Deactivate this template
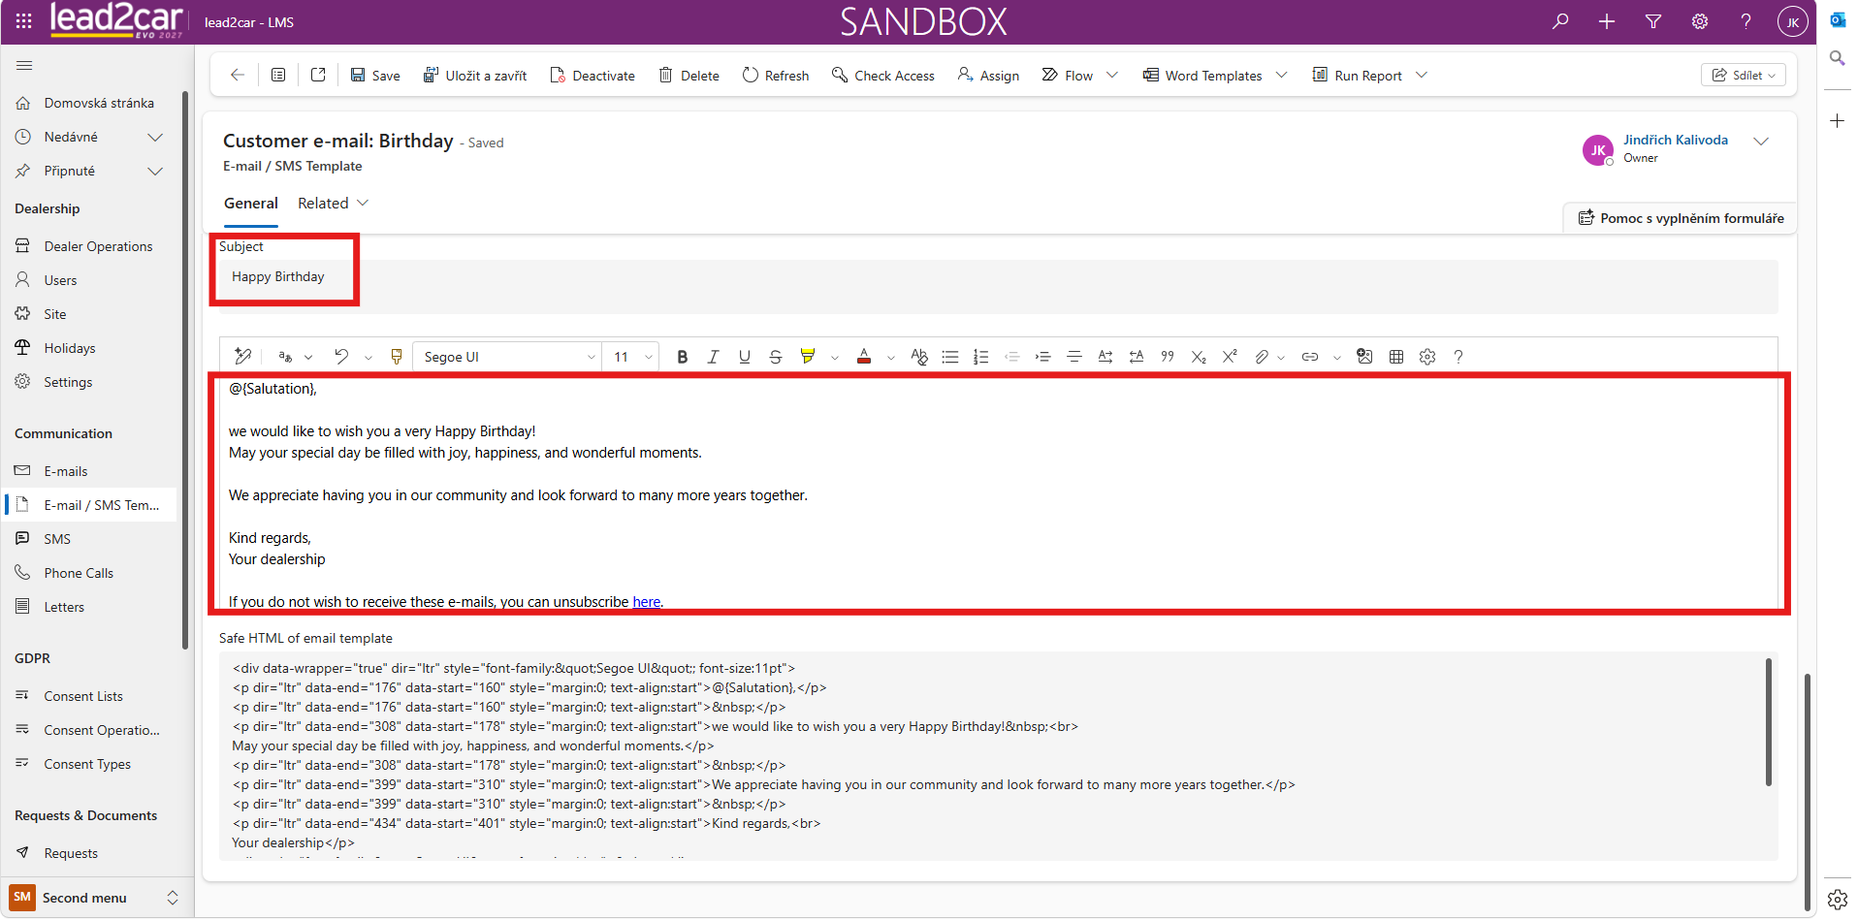1858x920 pixels. (x=593, y=76)
